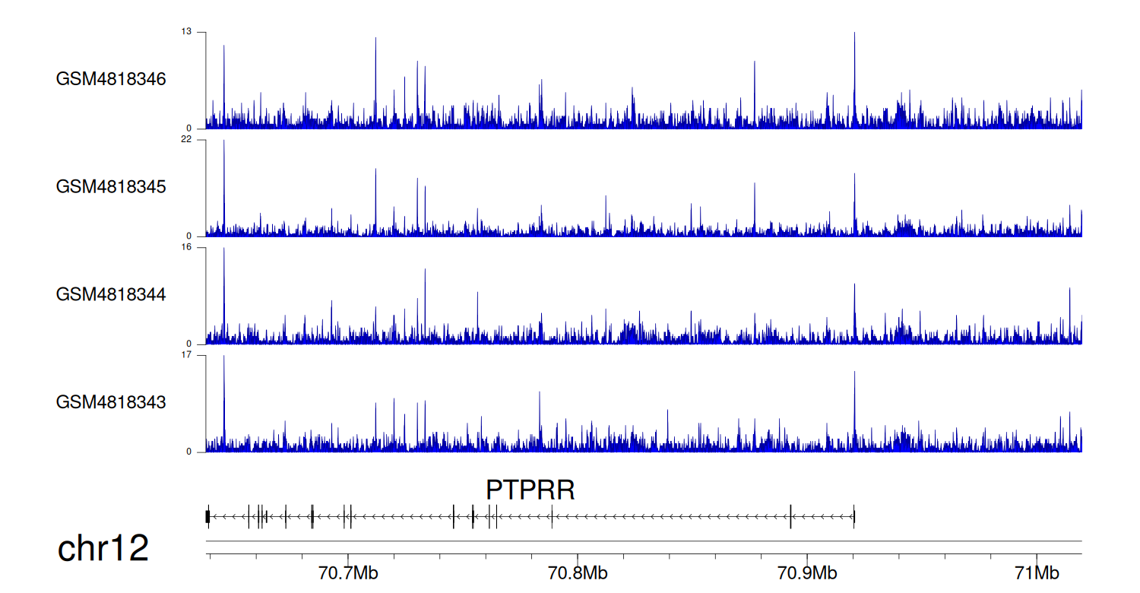The image size is (1140, 593).
Task: Click the 71Mb axis tick label
Action: coord(1037,572)
